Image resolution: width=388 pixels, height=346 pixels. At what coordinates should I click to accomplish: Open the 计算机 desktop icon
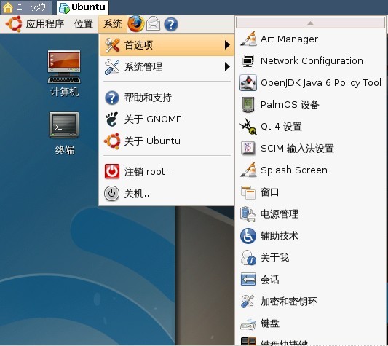tap(64, 74)
